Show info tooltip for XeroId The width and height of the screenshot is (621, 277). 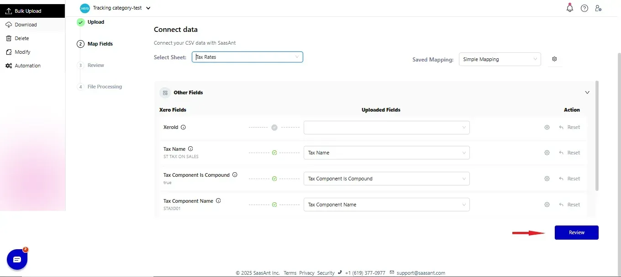click(x=183, y=128)
